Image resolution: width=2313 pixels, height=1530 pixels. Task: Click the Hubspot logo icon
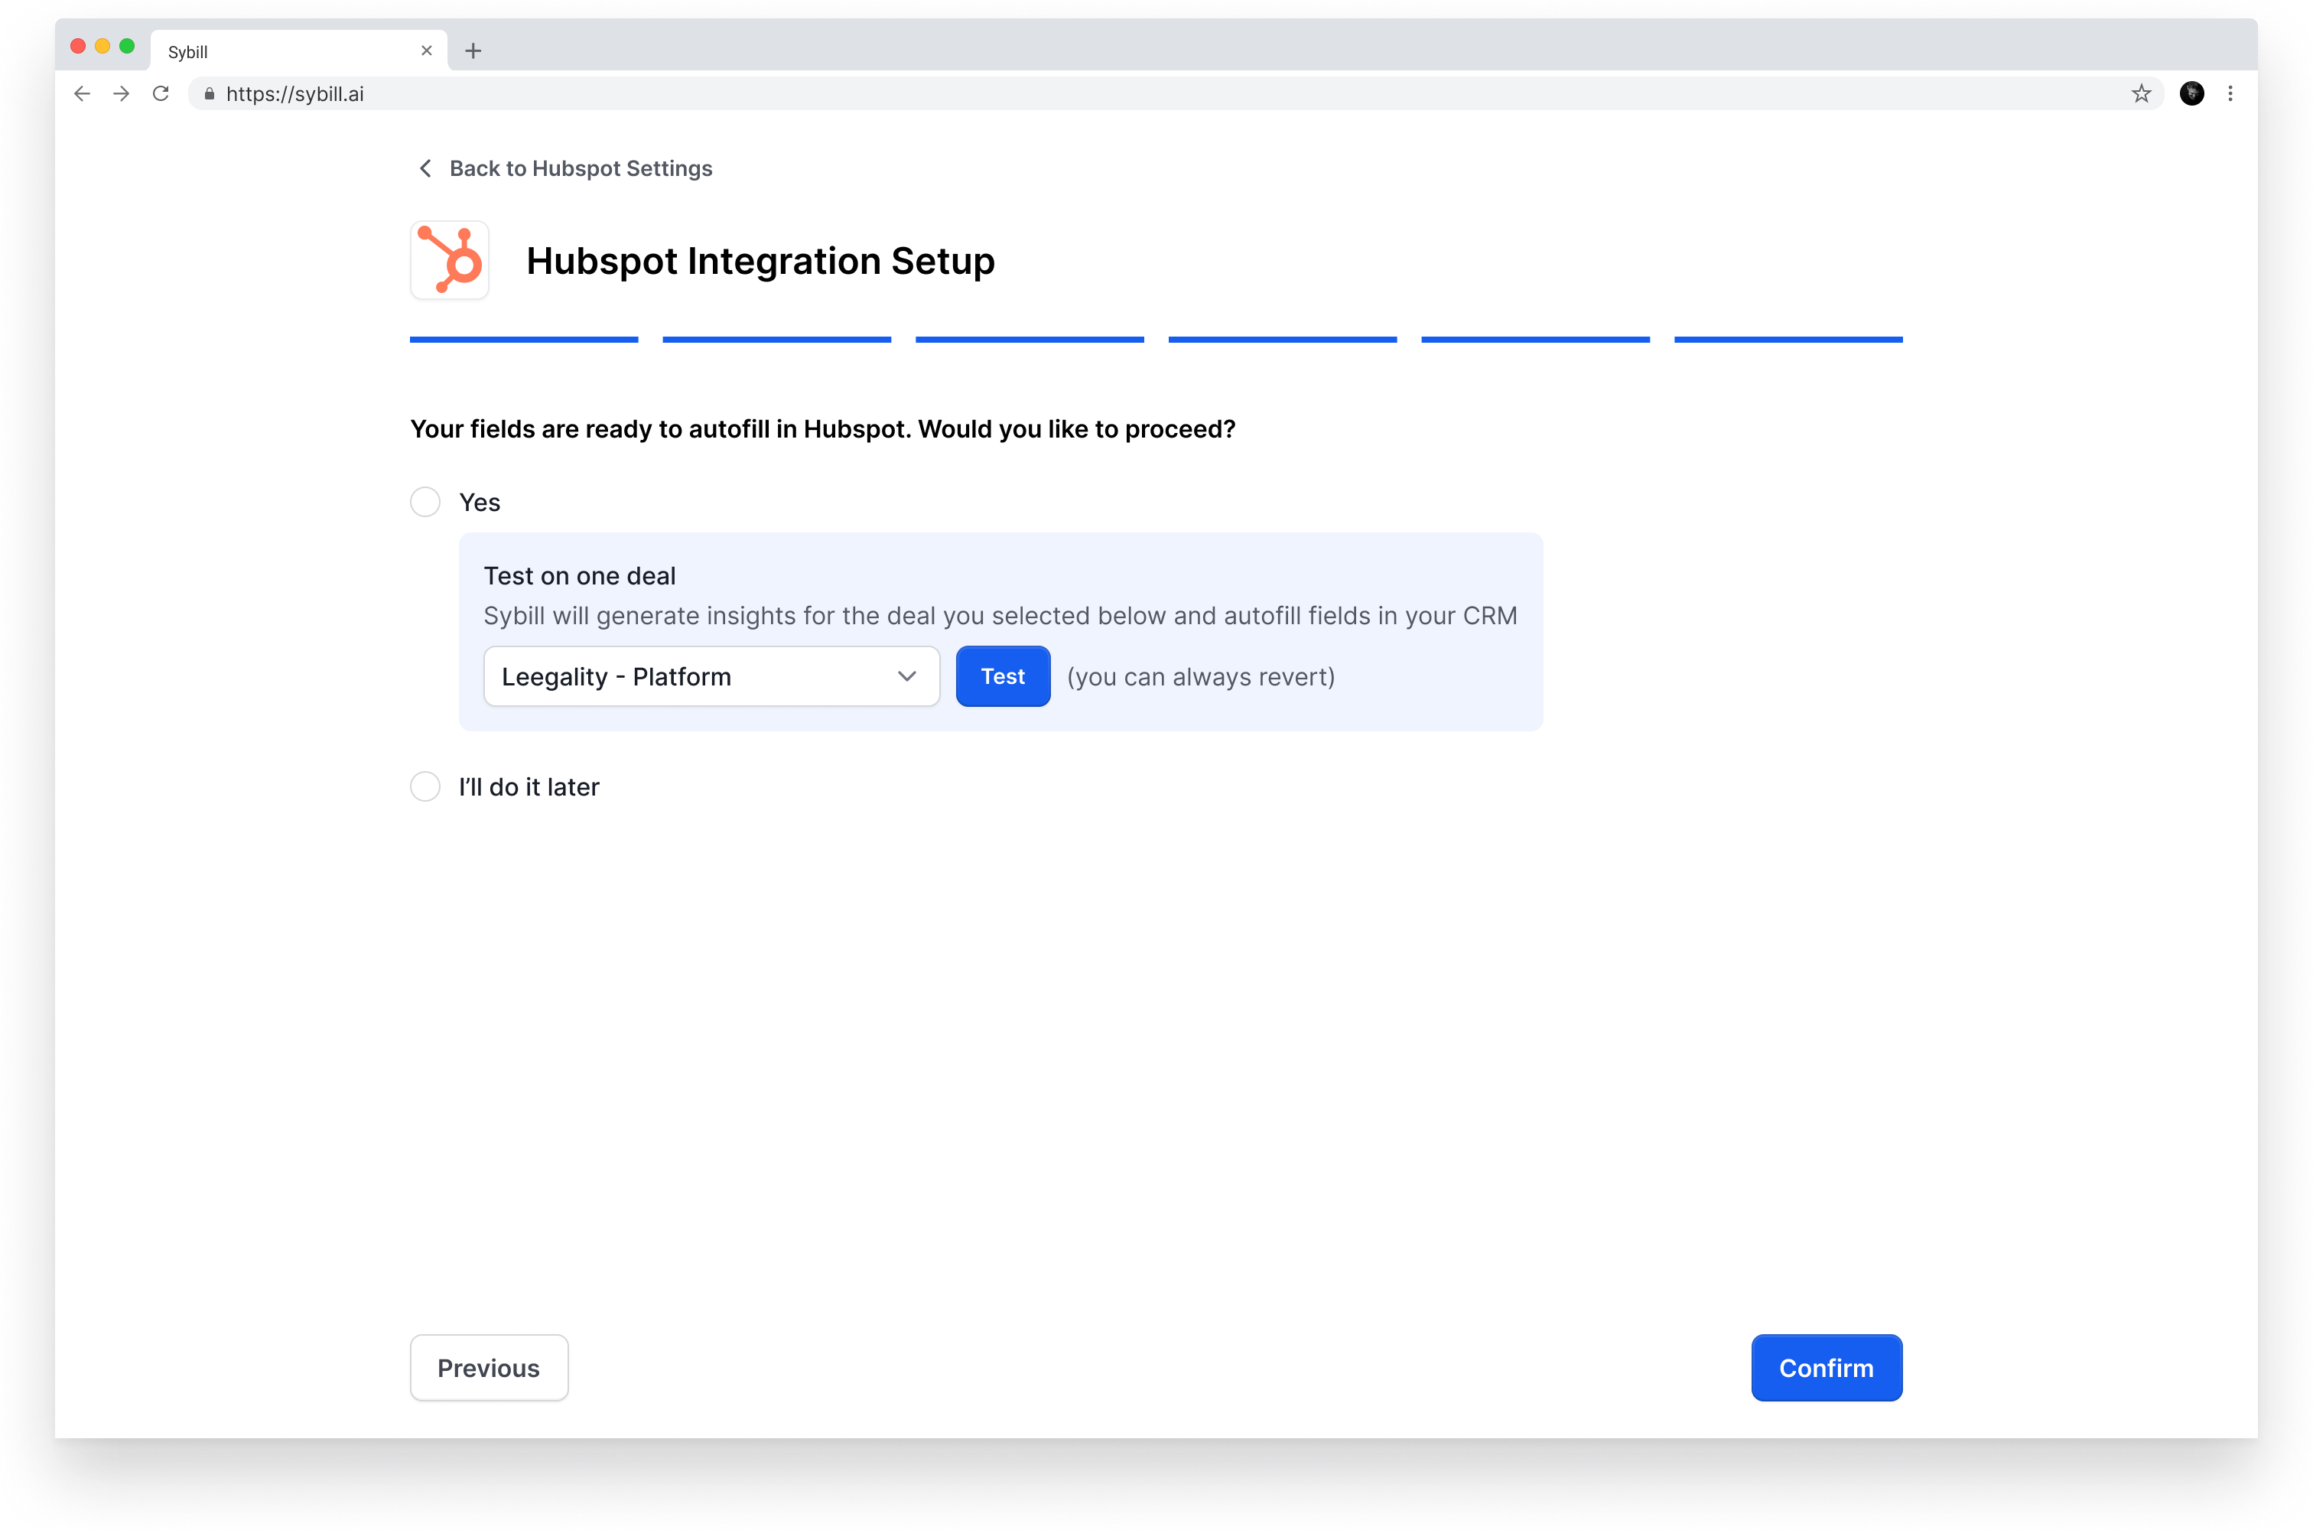[x=450, y=259]
